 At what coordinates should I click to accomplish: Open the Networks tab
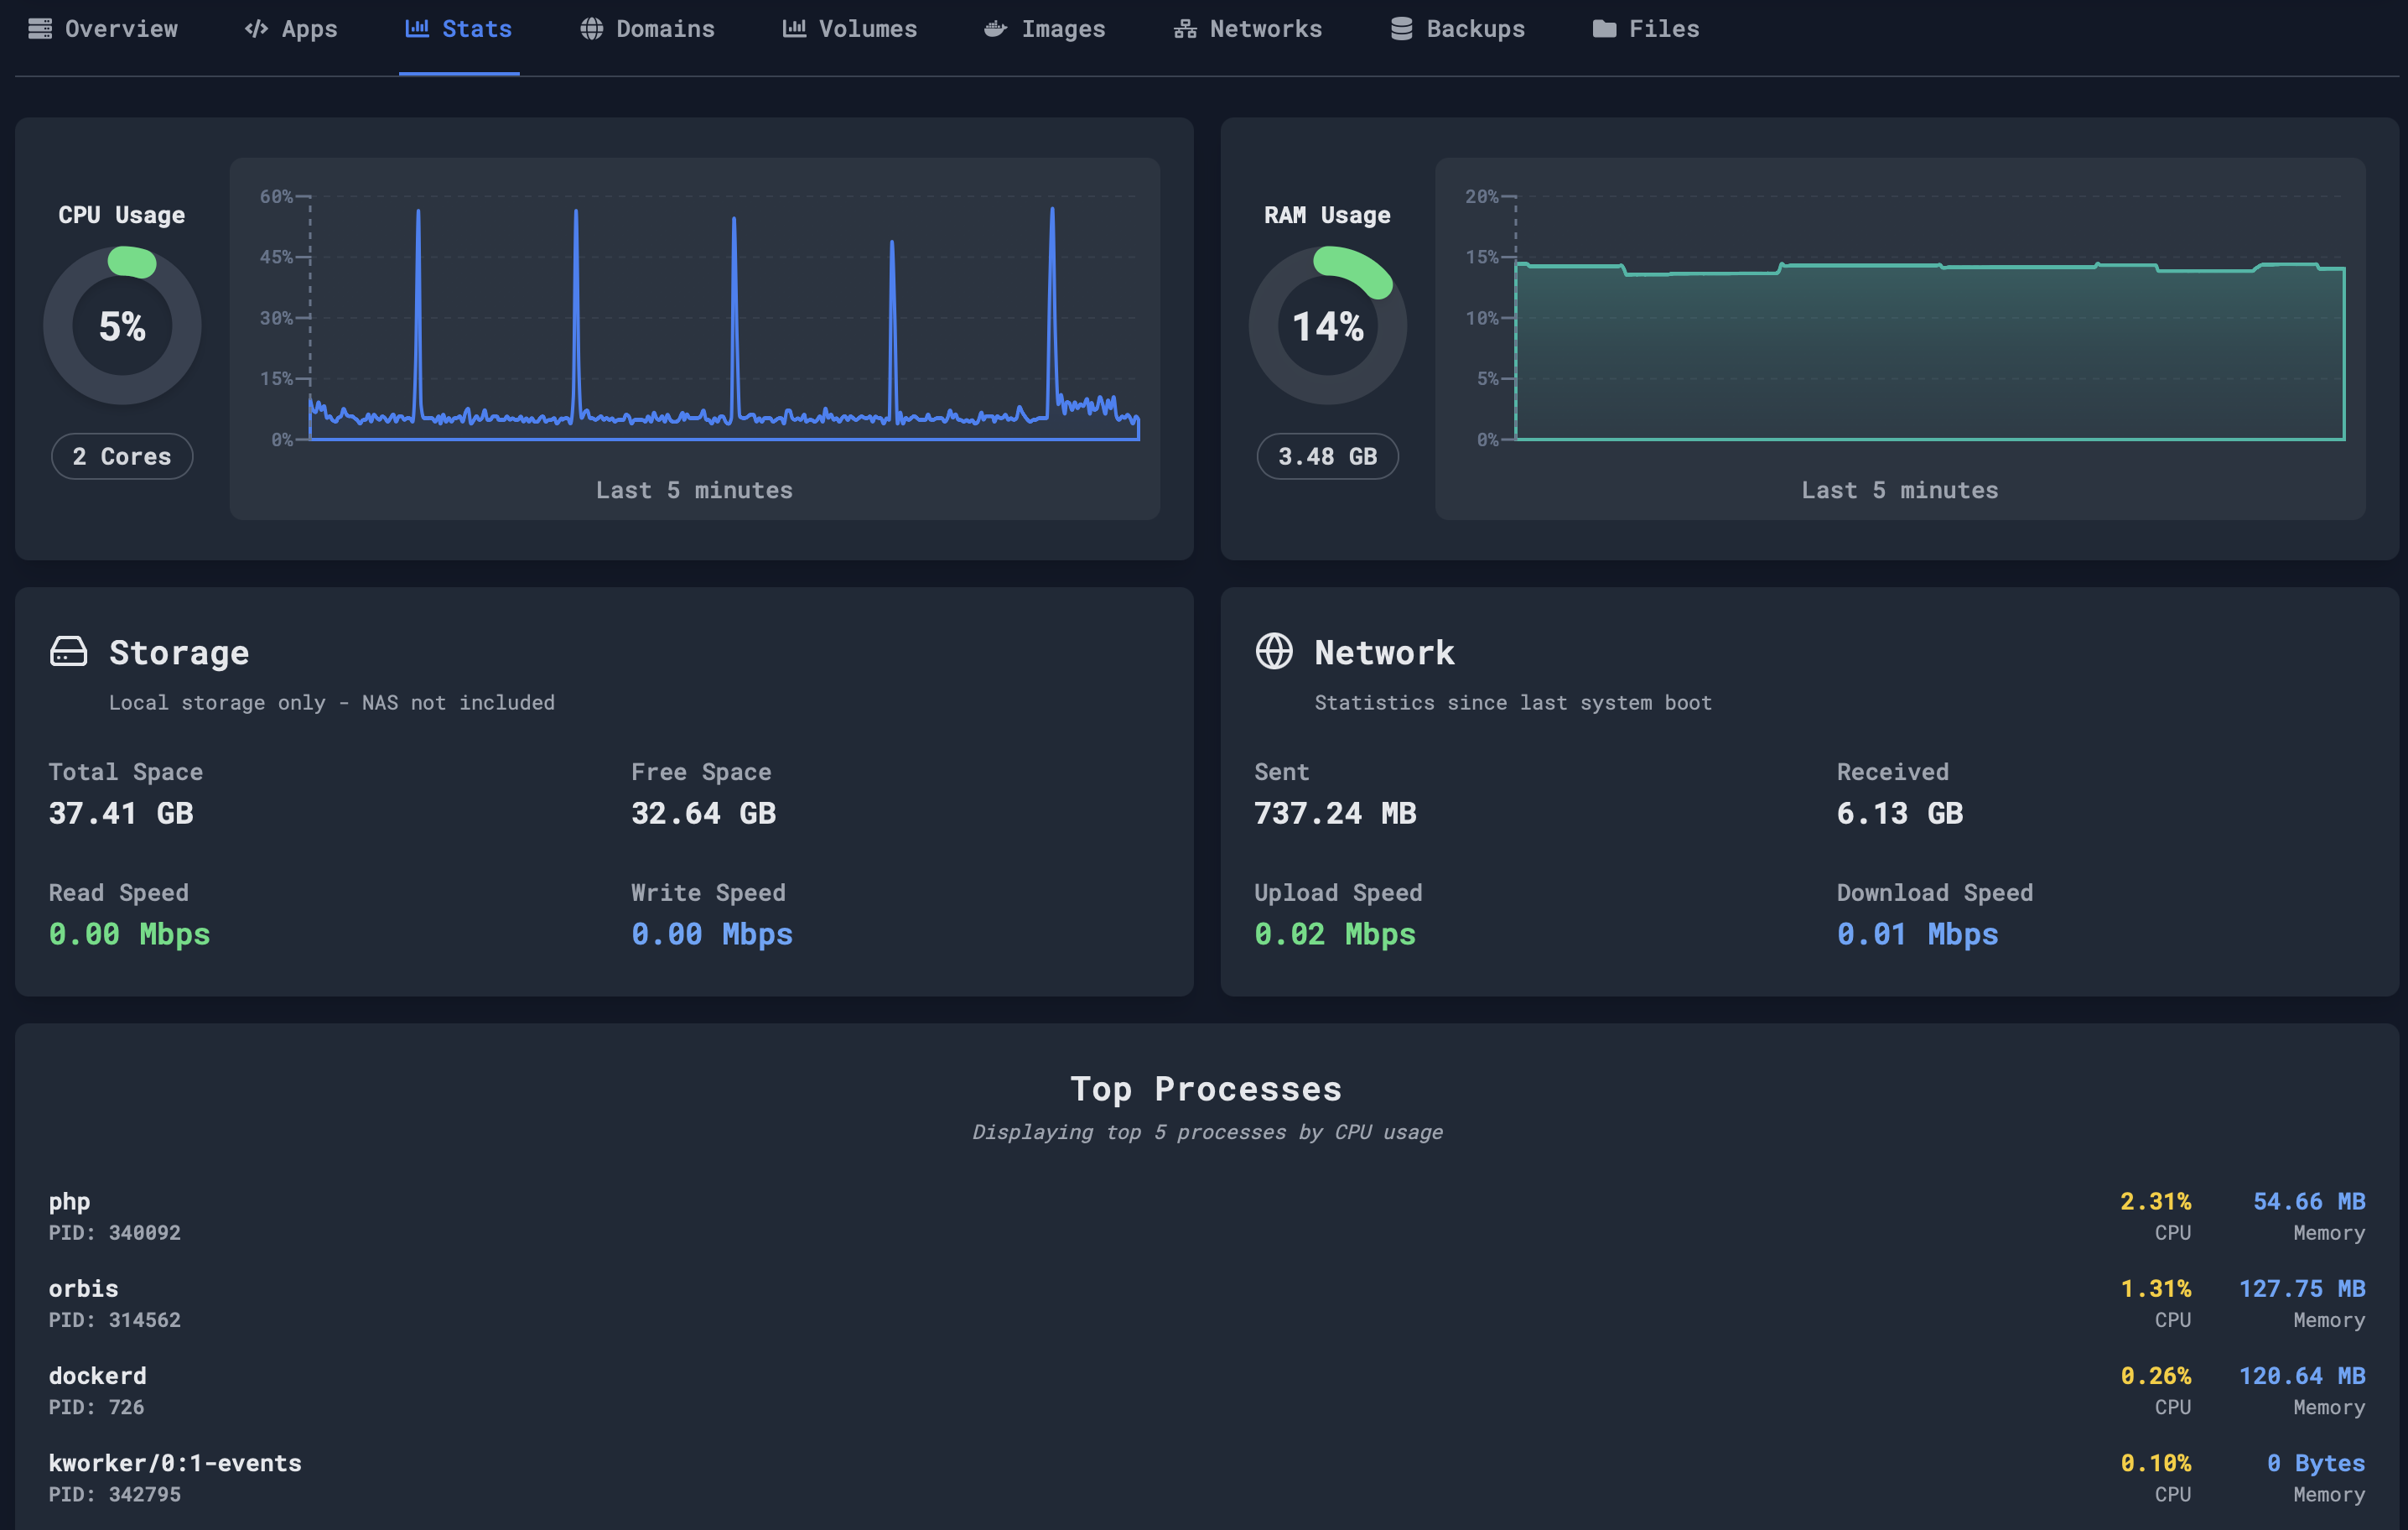click(x=1248, y=29)
